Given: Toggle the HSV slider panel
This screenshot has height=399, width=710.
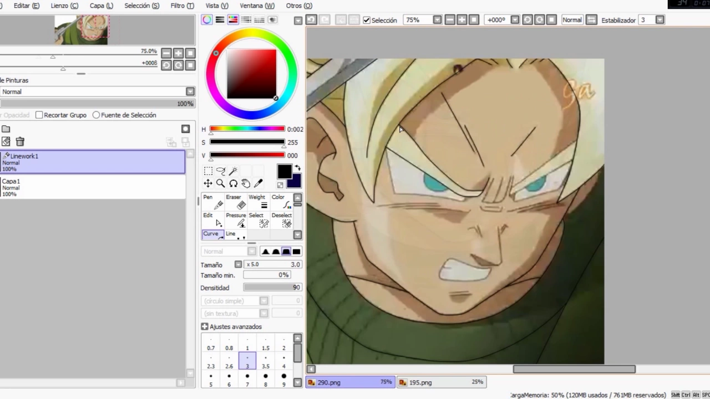Looking at the screenshot, I should coord(233,20).
